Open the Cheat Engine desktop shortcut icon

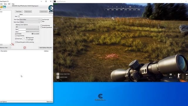pyautogui.click(x=100, y=97)
